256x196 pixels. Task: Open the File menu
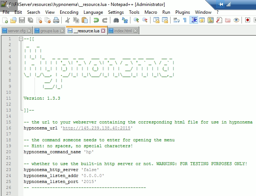click(6, 12)
